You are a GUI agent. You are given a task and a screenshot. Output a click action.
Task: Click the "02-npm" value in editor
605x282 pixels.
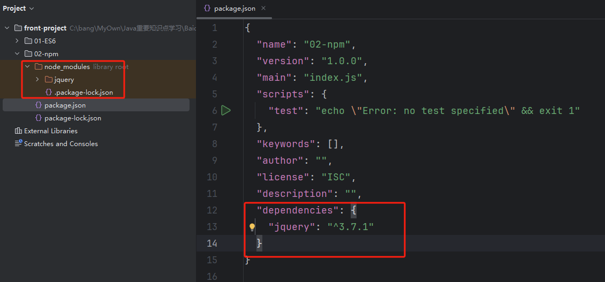(x=327, y=44)
